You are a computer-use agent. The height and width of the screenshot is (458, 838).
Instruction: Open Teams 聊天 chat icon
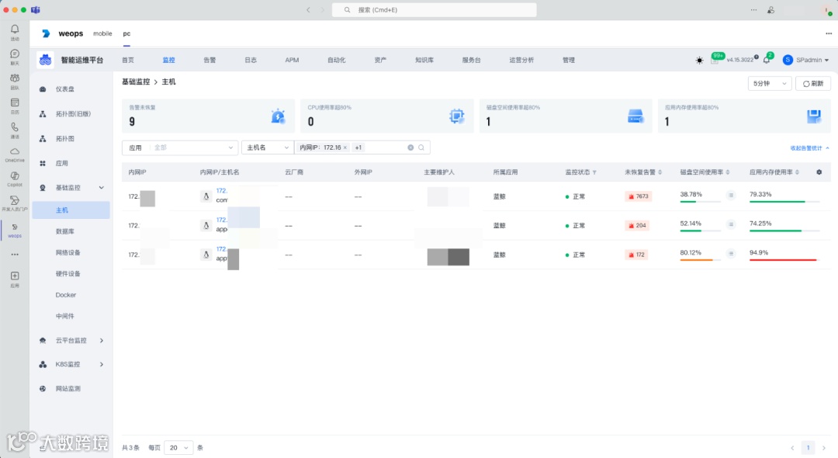15,54
